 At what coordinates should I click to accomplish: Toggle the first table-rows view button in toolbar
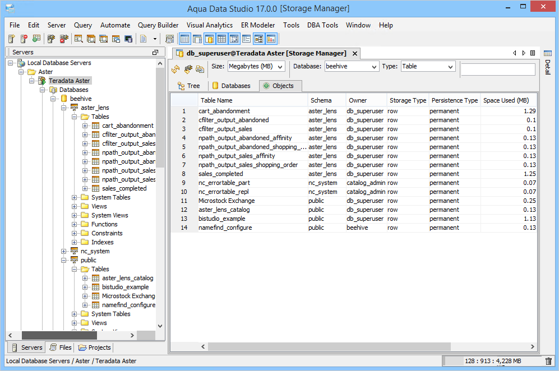pos(184,39)
